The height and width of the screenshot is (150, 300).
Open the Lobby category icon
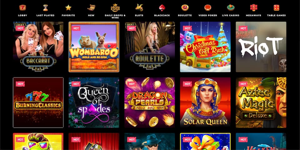[x=22, y=8]
